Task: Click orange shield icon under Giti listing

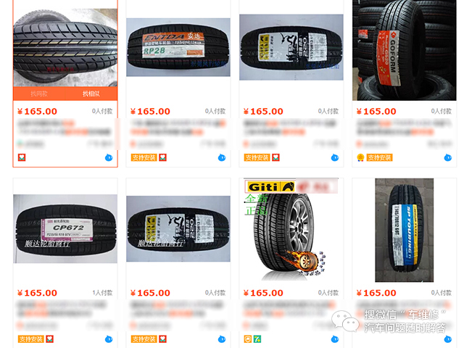Action: (248, 339)
